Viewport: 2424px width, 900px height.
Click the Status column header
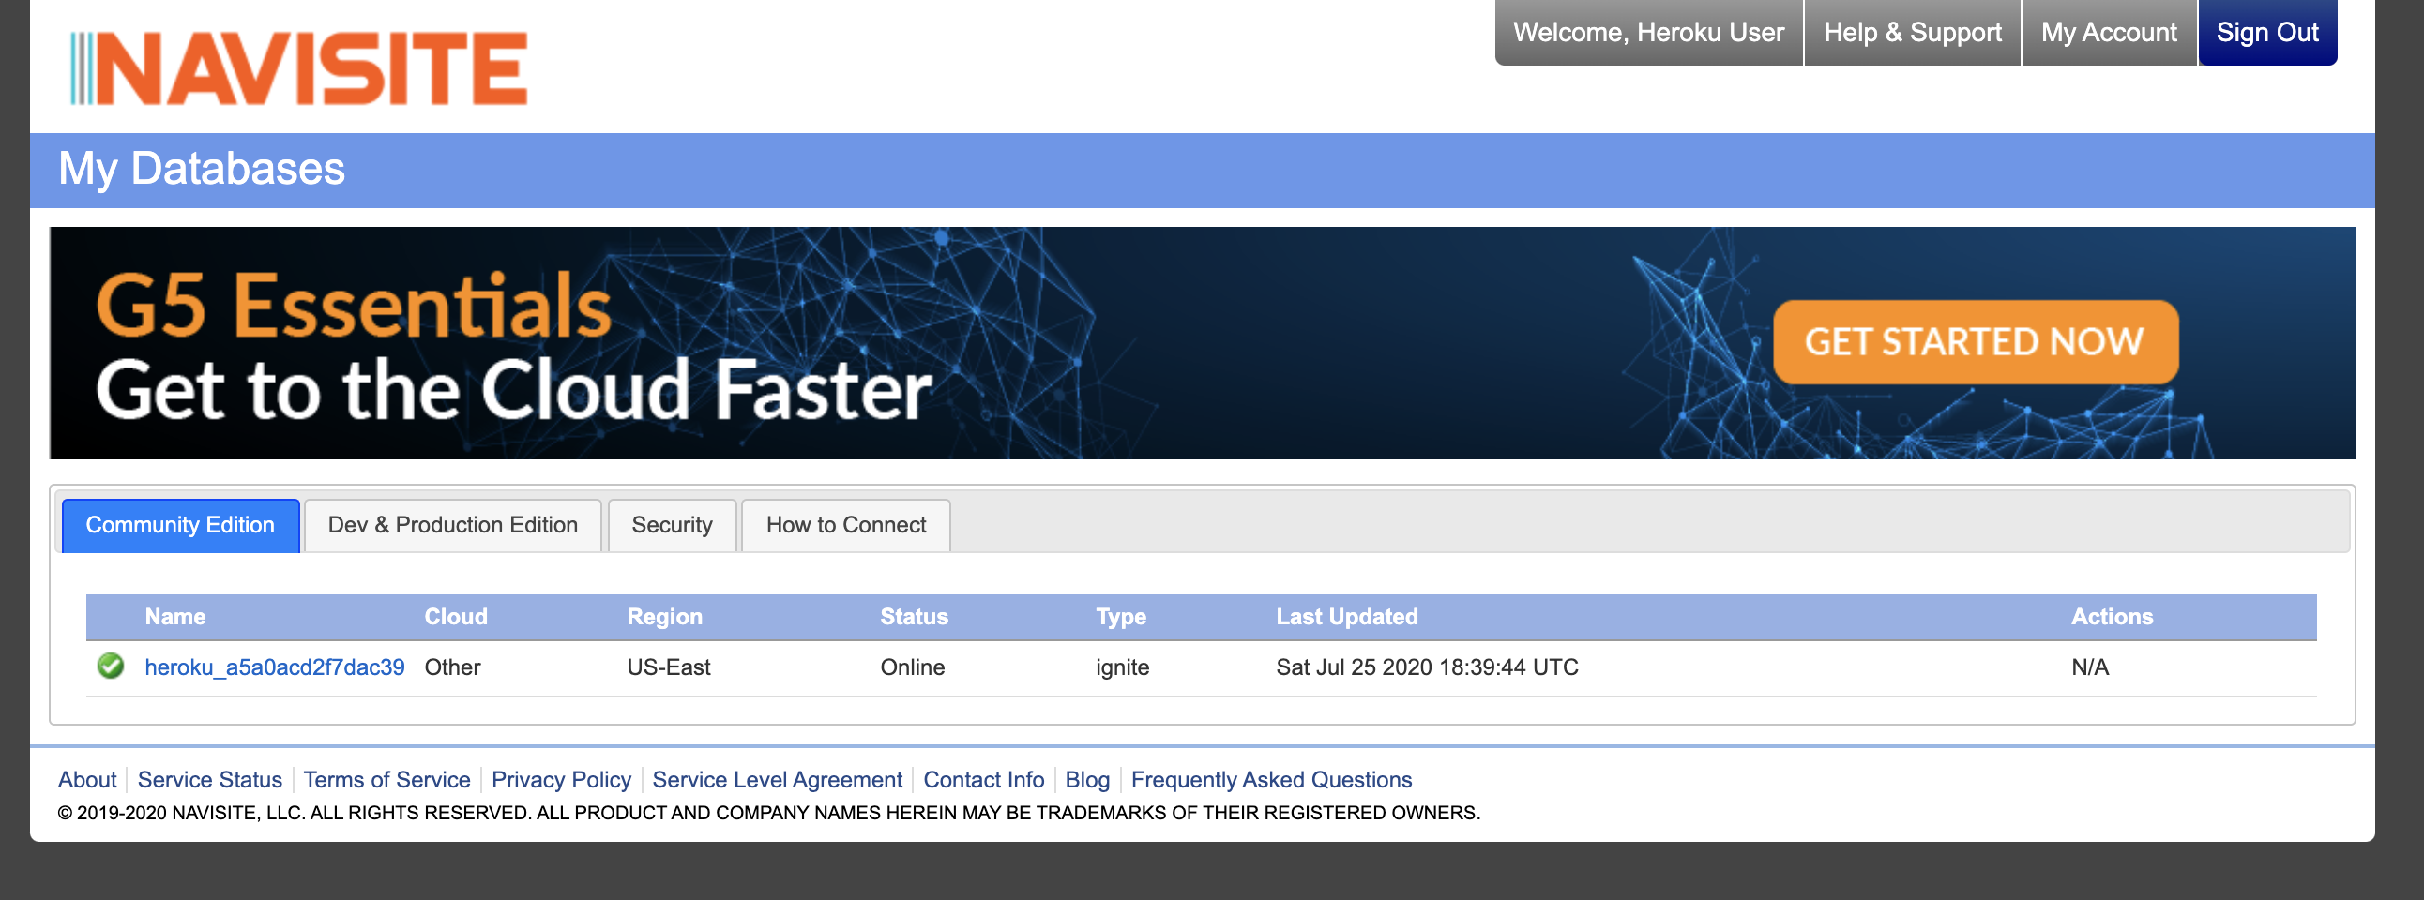[x=914, y=617]
